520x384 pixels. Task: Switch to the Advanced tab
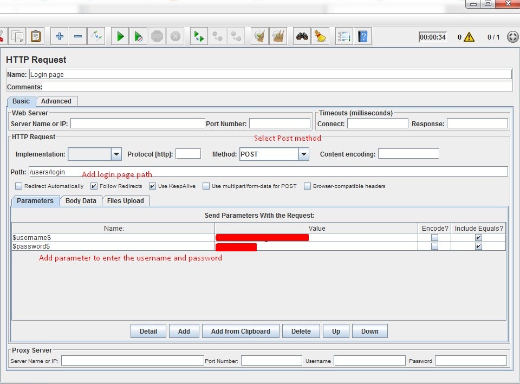pos(56,101)
